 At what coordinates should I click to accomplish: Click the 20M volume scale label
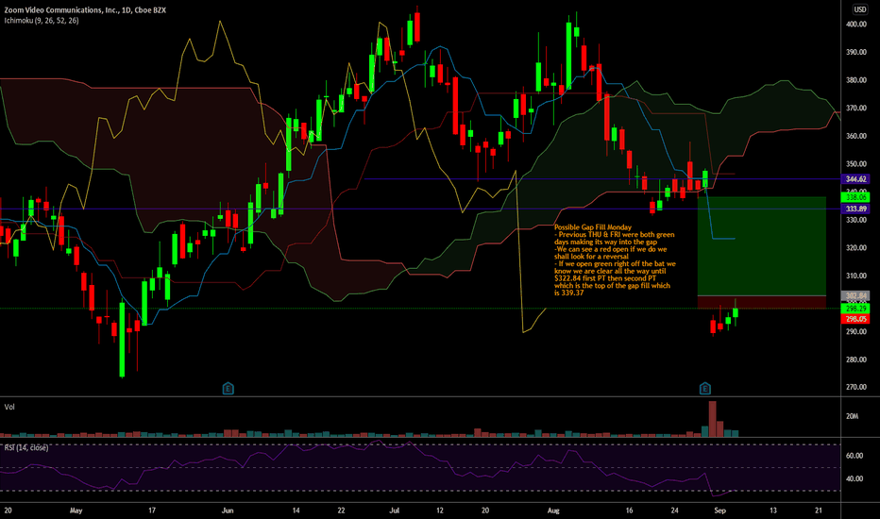coord(852,416)
